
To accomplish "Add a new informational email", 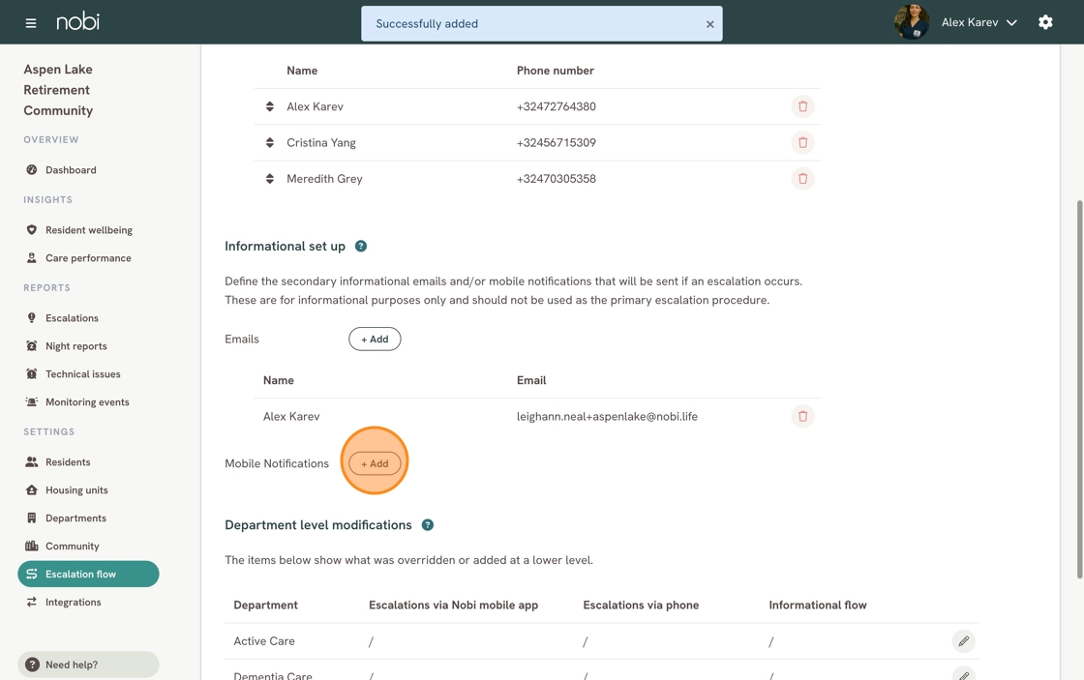I will tap(375, 339).
